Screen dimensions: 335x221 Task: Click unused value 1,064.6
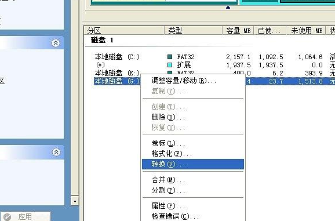point(310,57)
